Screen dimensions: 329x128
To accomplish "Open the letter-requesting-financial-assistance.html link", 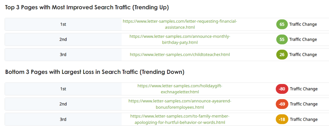I will click(x=180, y=24).
